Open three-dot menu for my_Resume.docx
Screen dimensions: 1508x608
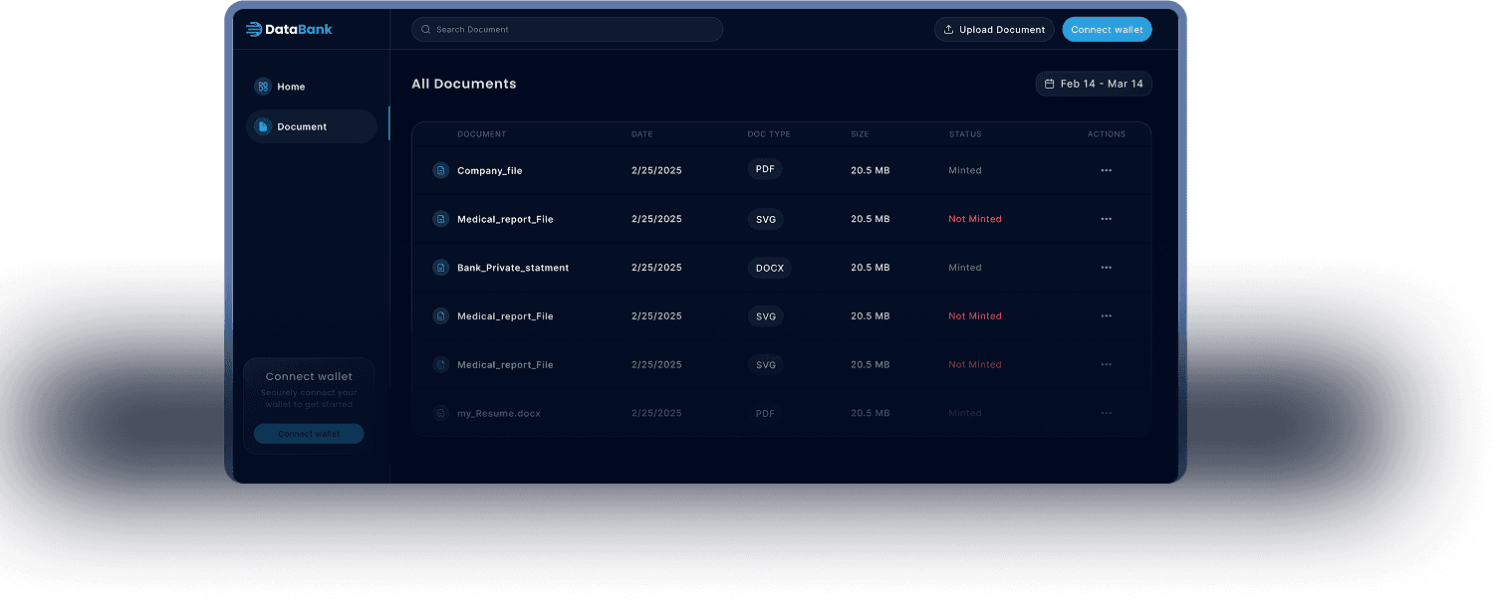[x=1106, y=413]
